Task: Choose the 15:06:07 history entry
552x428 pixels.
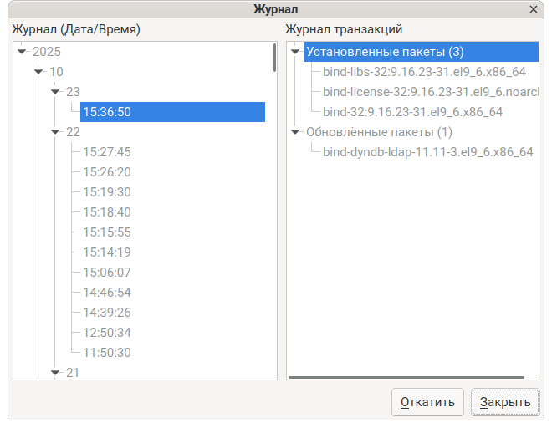Action: [107, 273]
